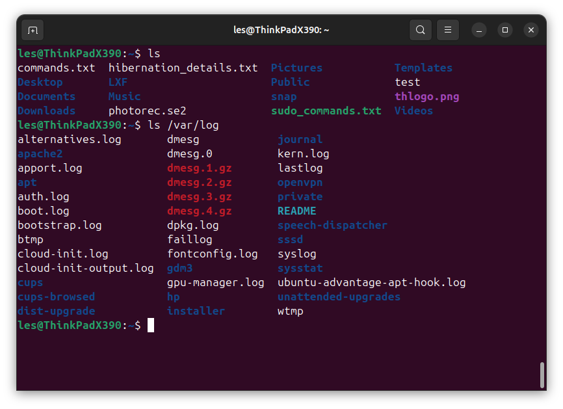The image size is (563, 409).
Task: Click the auth.log filename
Action: [x=43, y=196]
